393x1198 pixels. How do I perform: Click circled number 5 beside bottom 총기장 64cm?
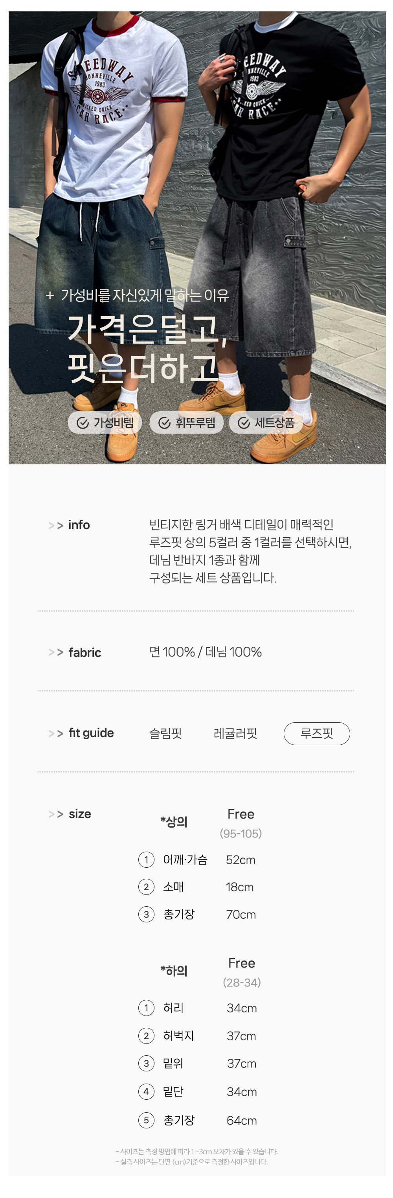pyautogui.click(x=146, y=1120)
